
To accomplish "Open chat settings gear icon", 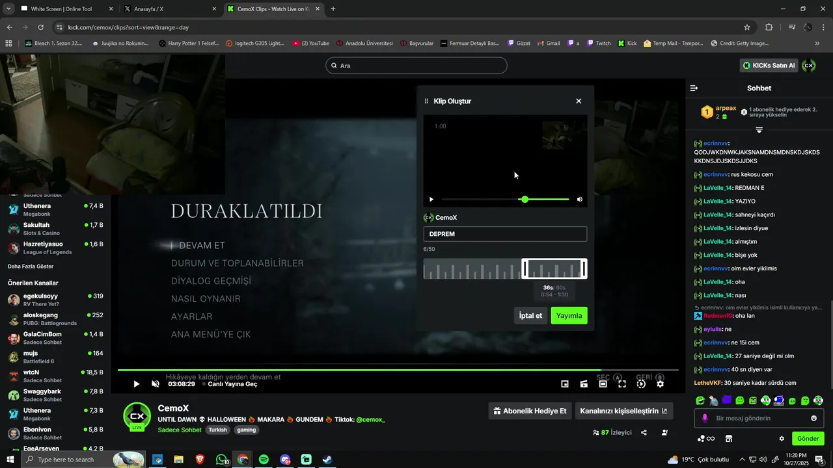I will tap(782, 439).
